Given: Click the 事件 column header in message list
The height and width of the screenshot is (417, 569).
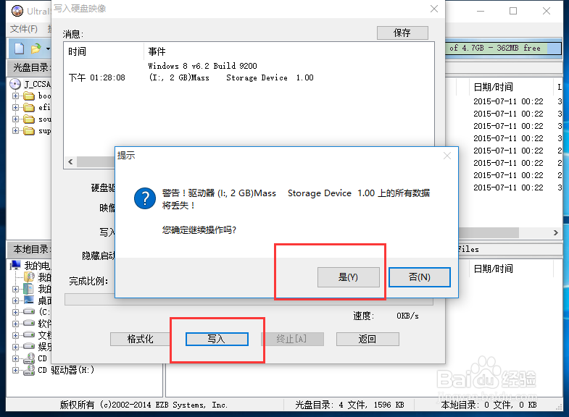Looking at the screenshot, I should tap(289, 51).
